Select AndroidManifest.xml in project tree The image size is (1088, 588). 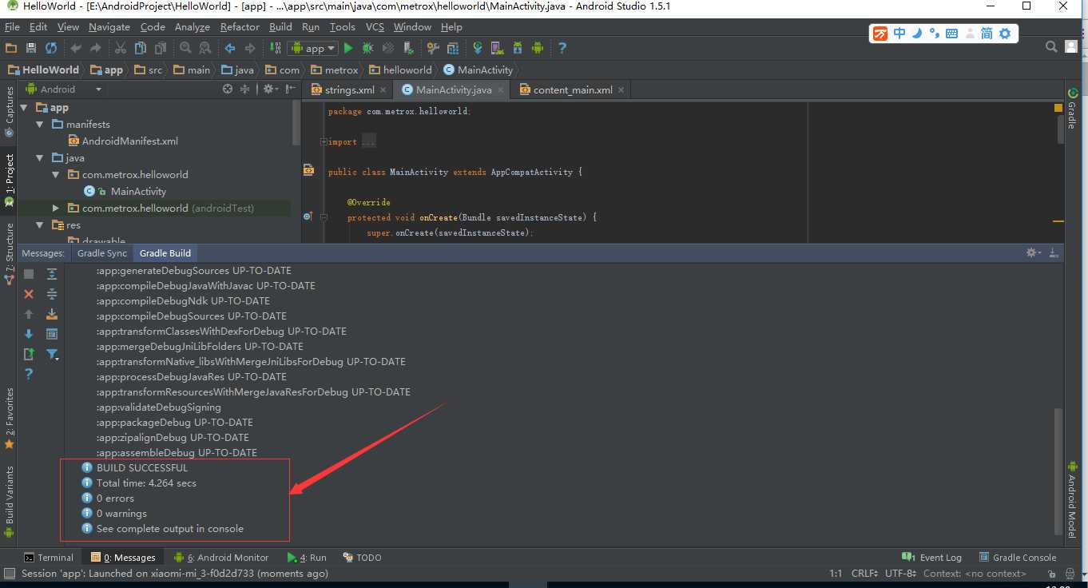tap(122, 141)
